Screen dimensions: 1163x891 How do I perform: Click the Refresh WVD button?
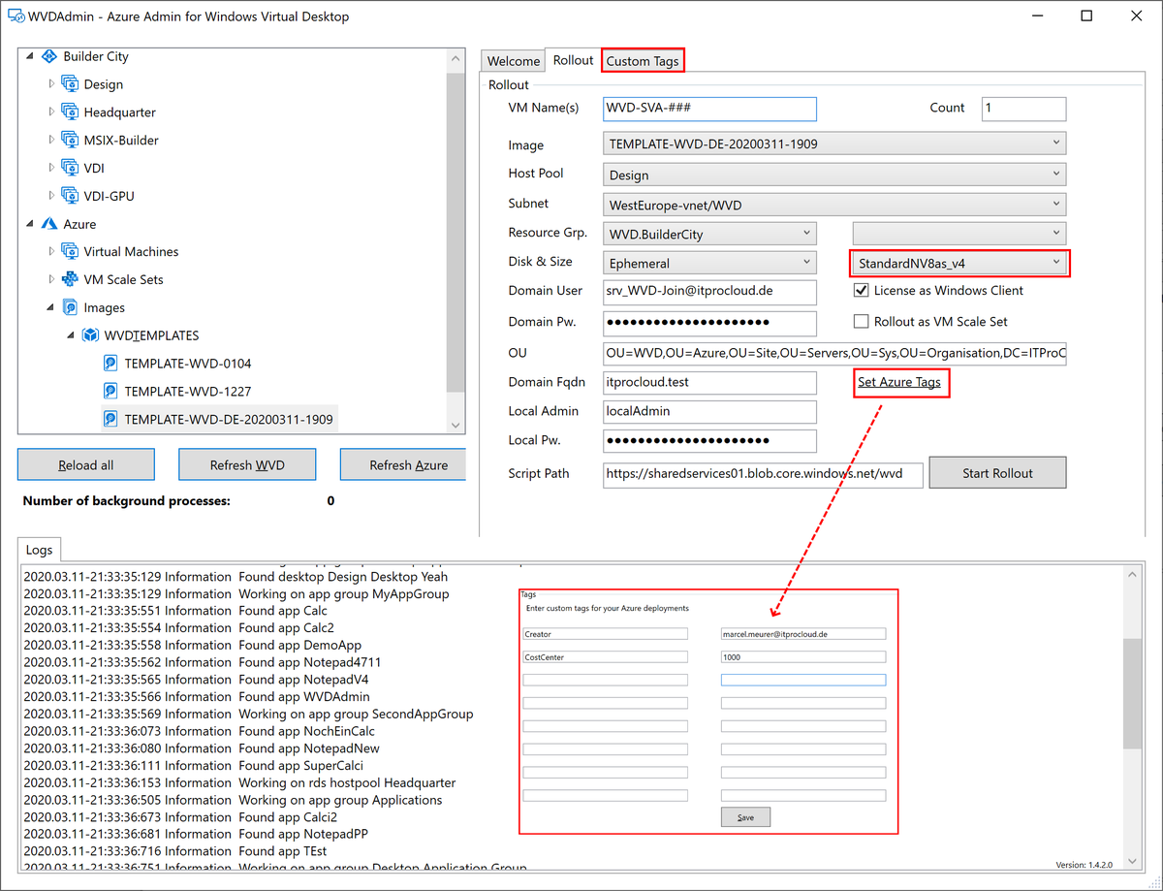coord(247,464)
